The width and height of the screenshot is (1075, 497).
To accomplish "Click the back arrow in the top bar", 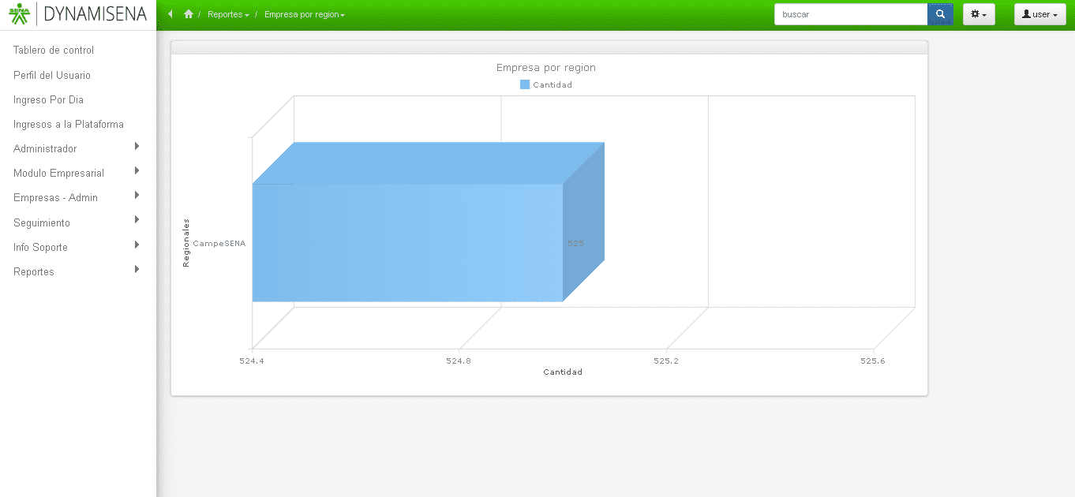I will 170,14.
